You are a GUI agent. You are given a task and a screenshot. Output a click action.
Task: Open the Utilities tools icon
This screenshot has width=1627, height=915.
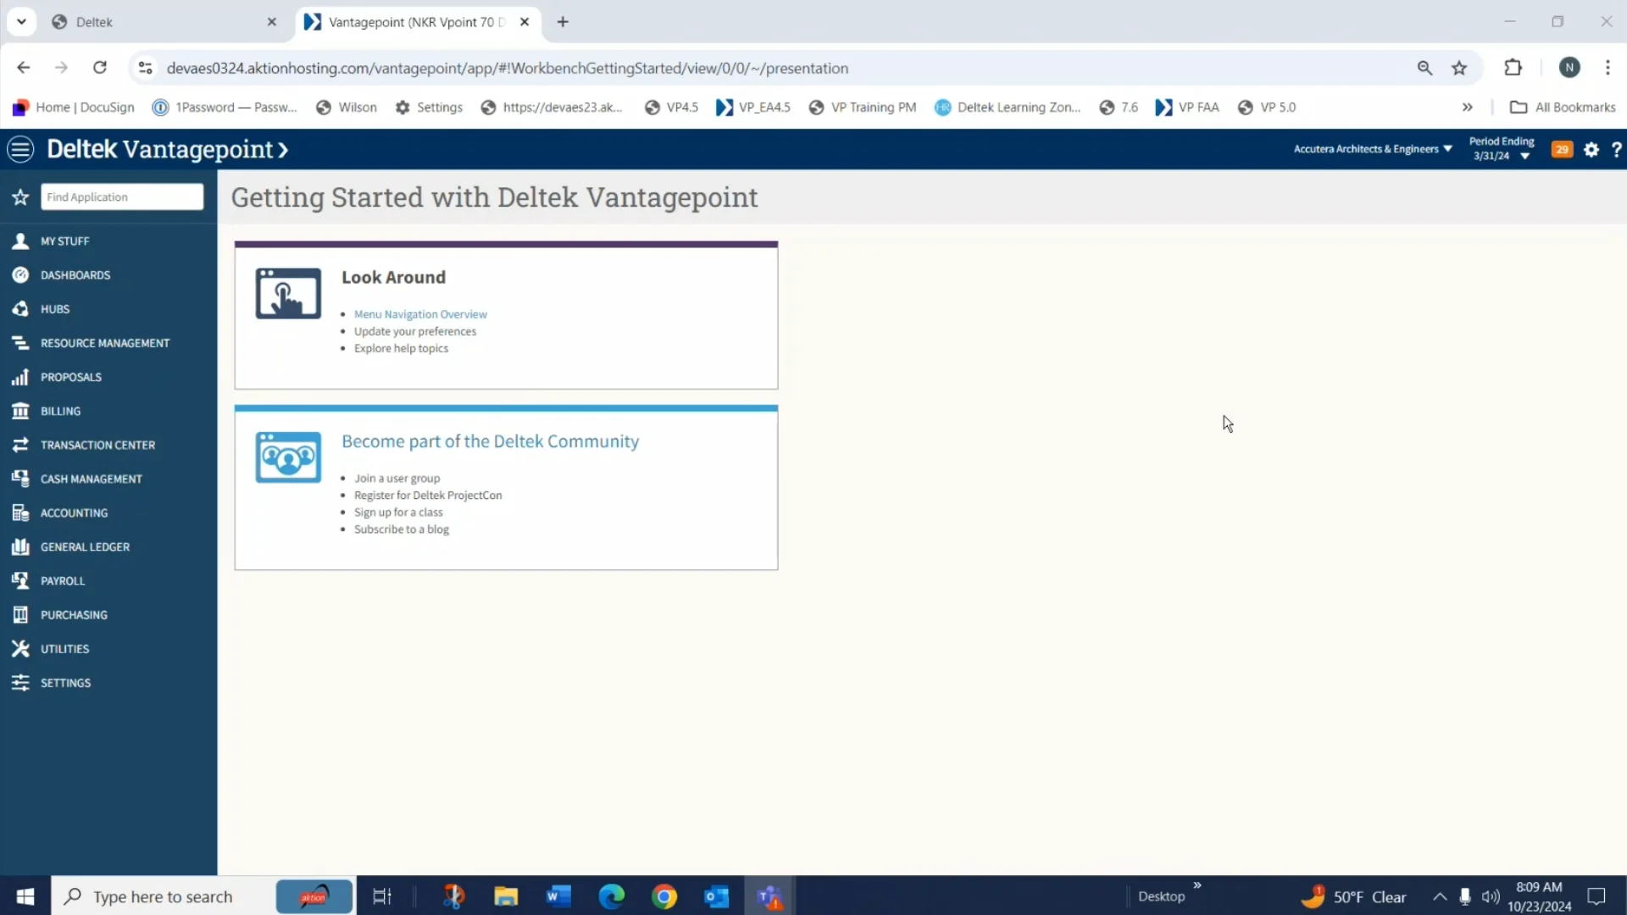(20, 648)
